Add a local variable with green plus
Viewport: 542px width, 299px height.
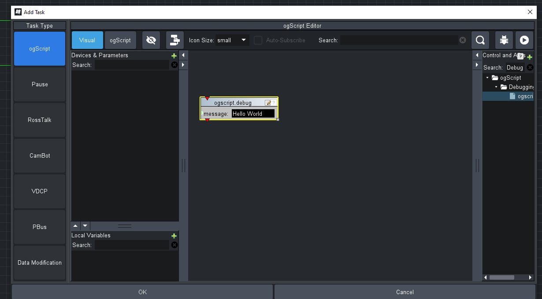point(174,236)
